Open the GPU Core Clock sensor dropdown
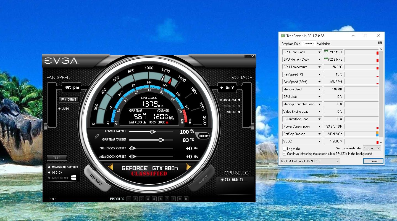The height and width of the screenshot is (221, 397). [302, 52]
